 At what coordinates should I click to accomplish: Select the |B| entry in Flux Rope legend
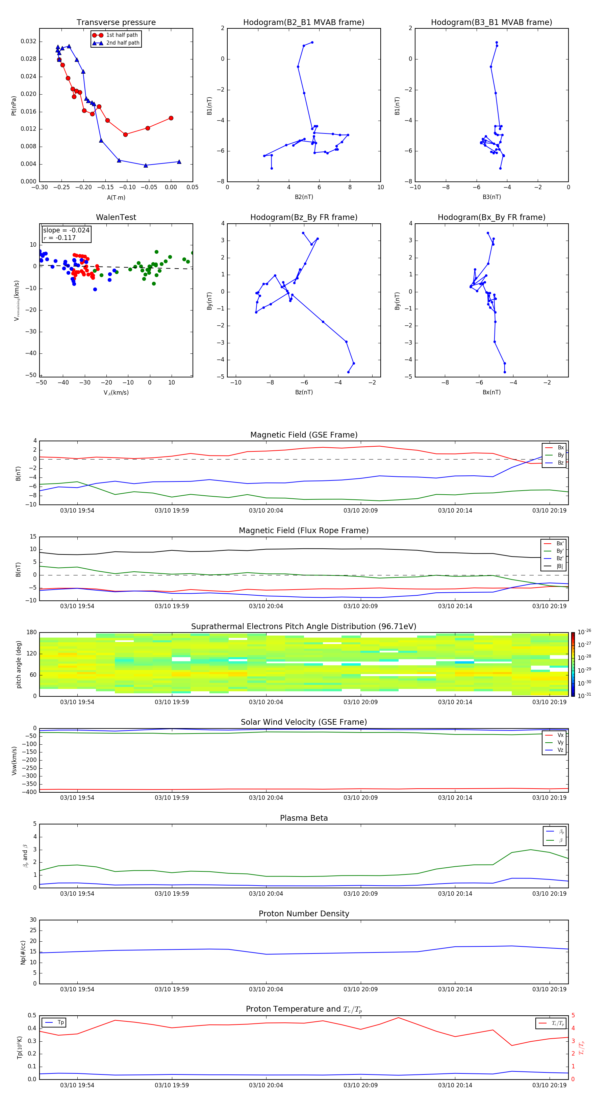coord(554,566)
